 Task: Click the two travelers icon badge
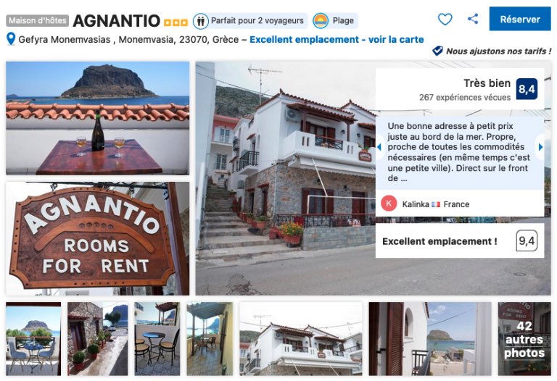click(x=201, y=21)
